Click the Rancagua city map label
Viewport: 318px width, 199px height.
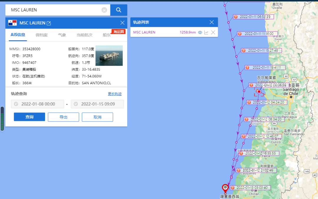[289, 117]
